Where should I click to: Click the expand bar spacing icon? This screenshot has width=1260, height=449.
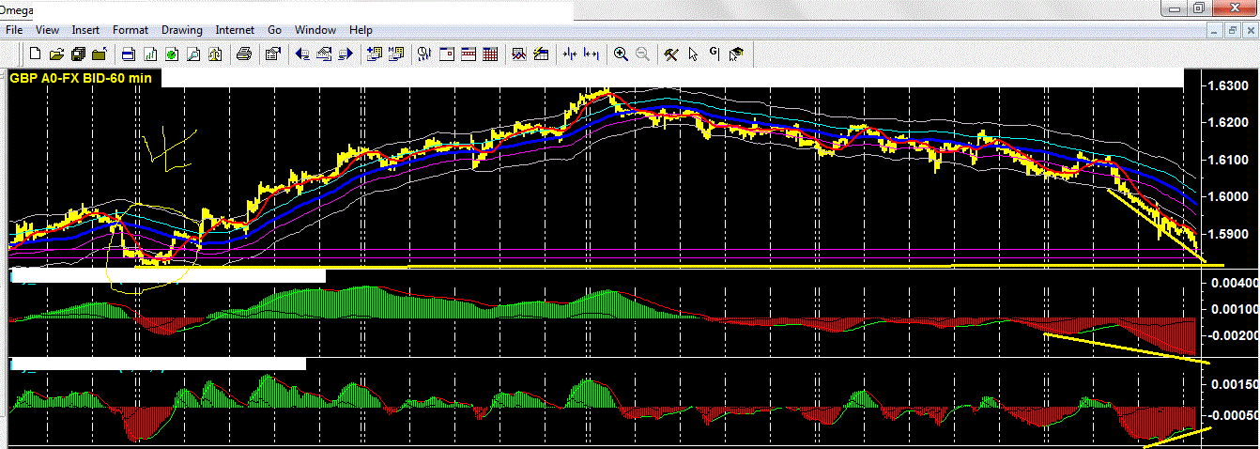(592, 54)
